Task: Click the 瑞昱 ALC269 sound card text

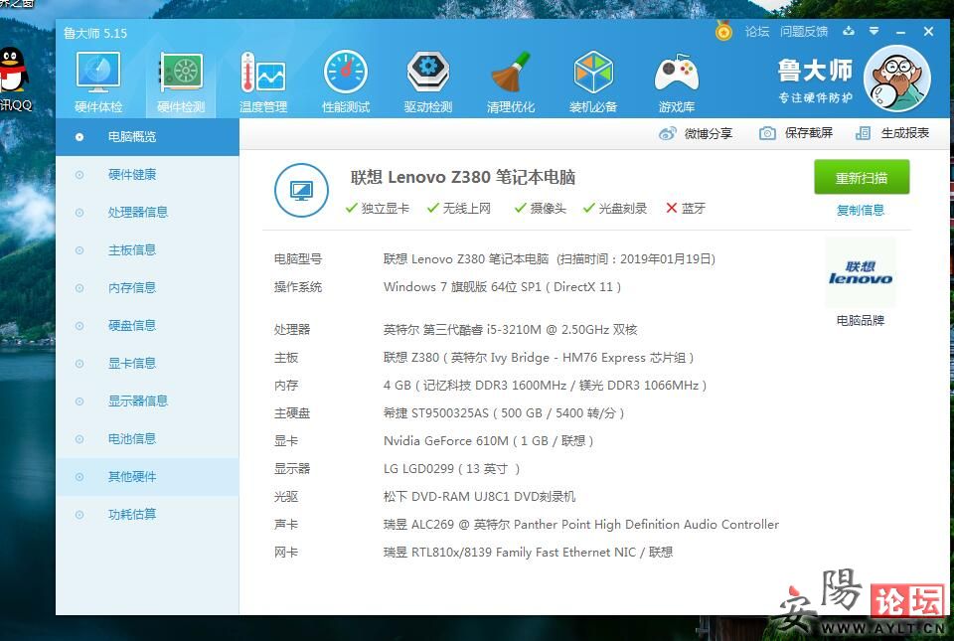Action: pyautogui.click(x=581, y=525)
